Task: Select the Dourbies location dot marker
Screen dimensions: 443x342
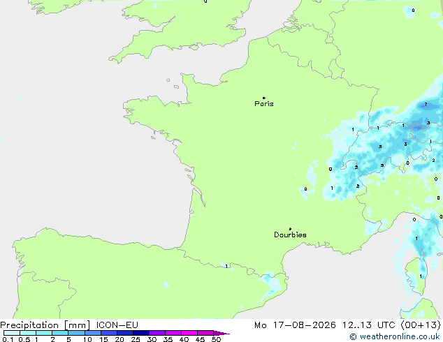Action: coord(290,229)
